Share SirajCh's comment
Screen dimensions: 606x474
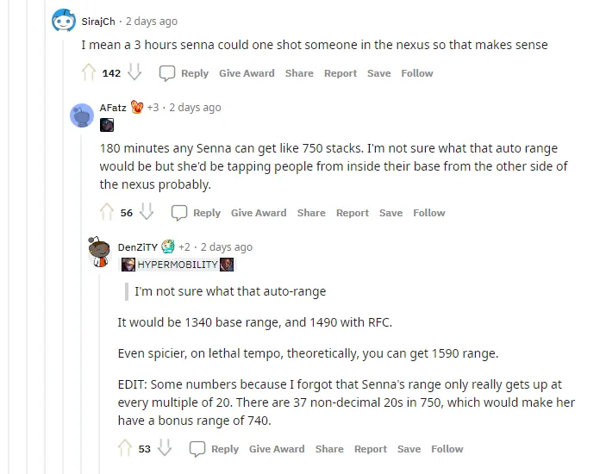point(299,73)
